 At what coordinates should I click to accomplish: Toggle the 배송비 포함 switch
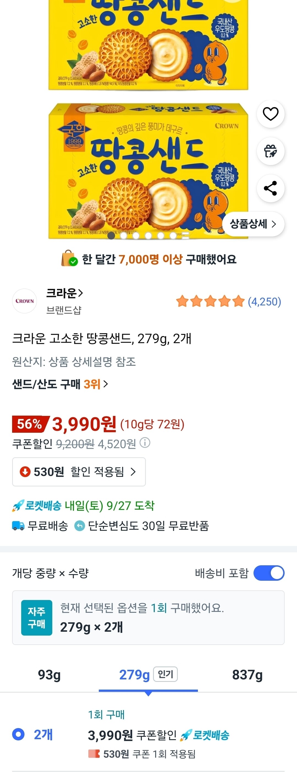269,573
